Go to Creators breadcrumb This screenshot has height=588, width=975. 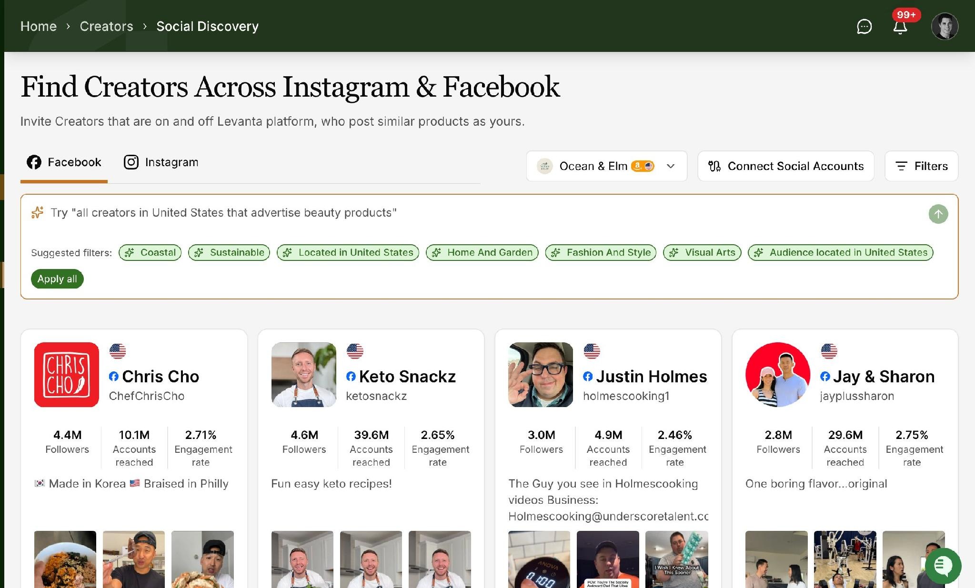coord(107,26)
